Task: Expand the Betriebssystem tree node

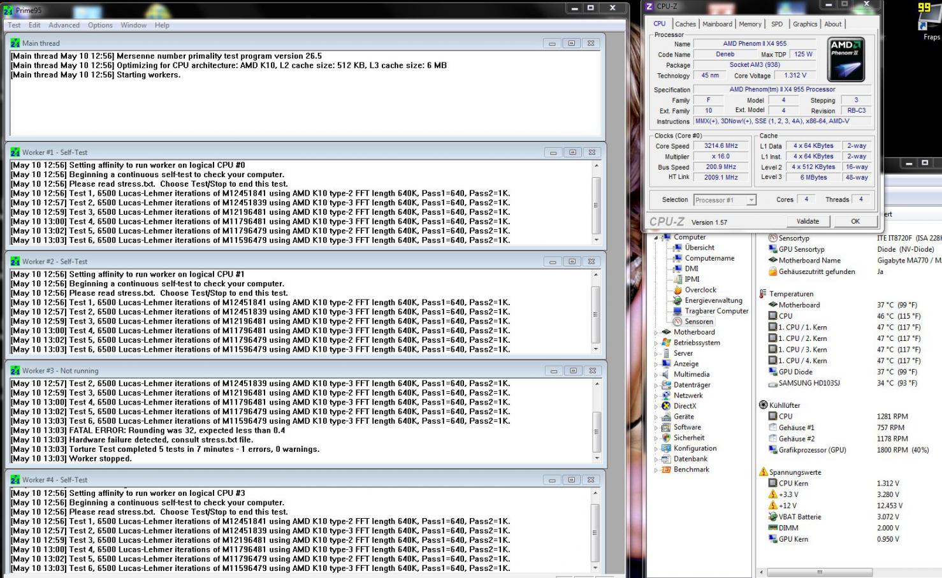Action: pos(656,343)
